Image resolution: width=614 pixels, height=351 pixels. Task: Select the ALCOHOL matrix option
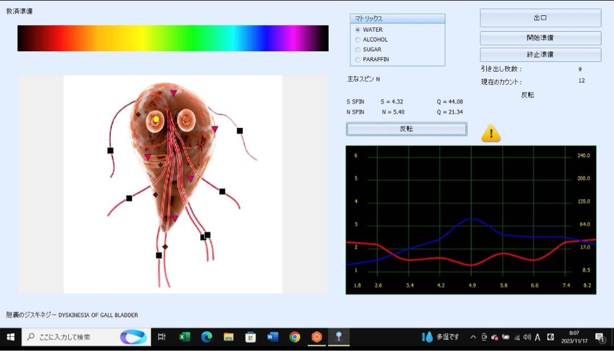[x=358, y=40]
